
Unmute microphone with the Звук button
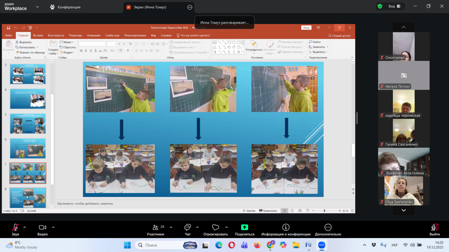coord(15,227)
